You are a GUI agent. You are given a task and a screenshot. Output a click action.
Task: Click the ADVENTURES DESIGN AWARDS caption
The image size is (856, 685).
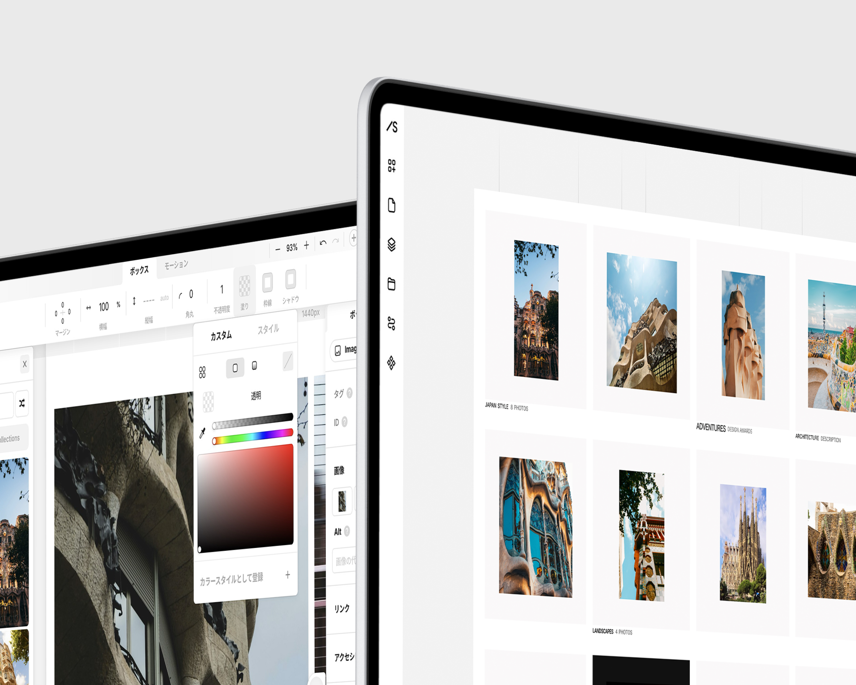[724, 428]
